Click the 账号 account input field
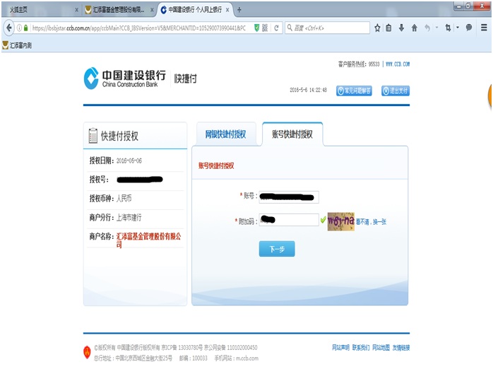 (289, 197)
